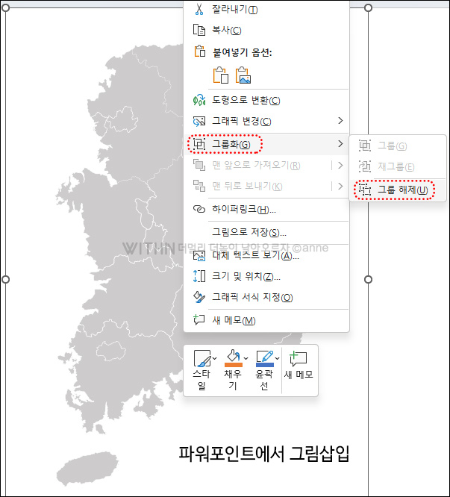This screenshot has width=450, height=497.
Task: Click the 그래픽 변경 picture icon
Action: click(199, 121)
